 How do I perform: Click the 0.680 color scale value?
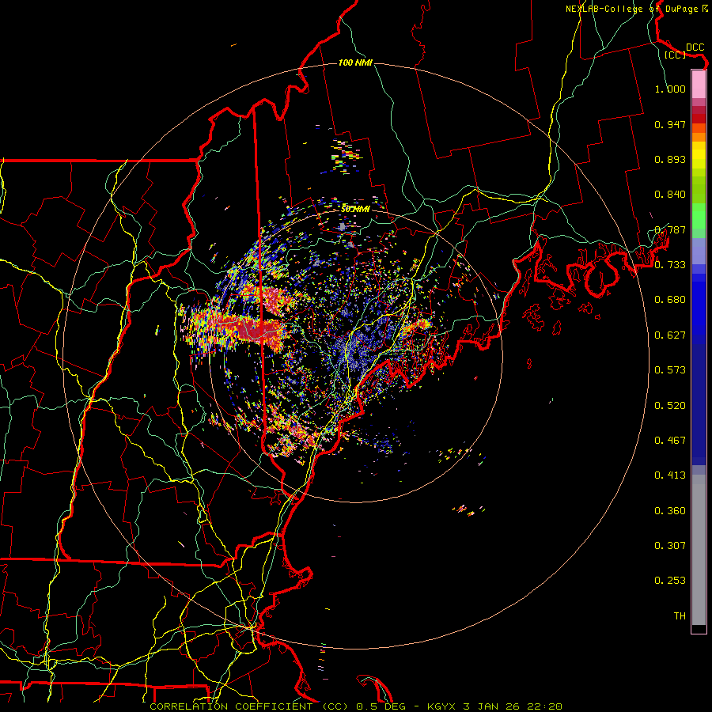tap(670, 300)
